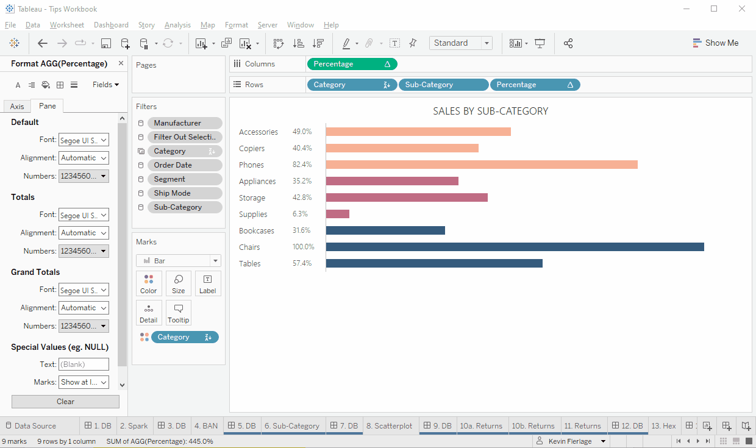Sort descending toolbar icon
This screenshot has height=448, width=756.
coord(318,43)
